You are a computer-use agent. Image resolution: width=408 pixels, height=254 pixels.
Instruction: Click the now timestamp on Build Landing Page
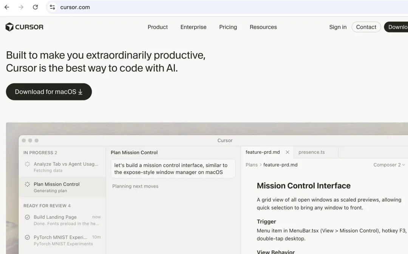coord(96,217)
